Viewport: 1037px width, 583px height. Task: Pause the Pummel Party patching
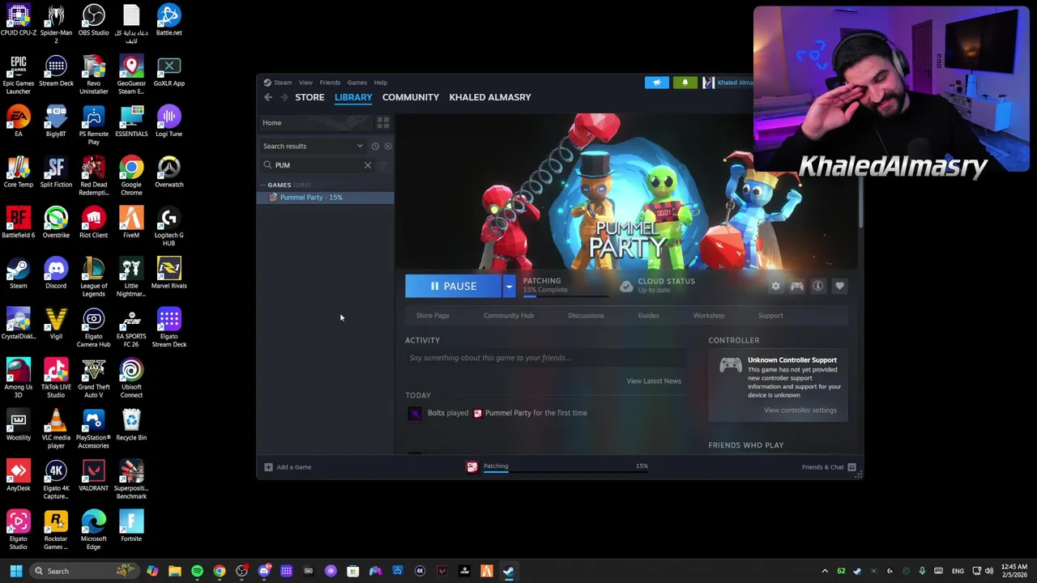coord(454,286)
